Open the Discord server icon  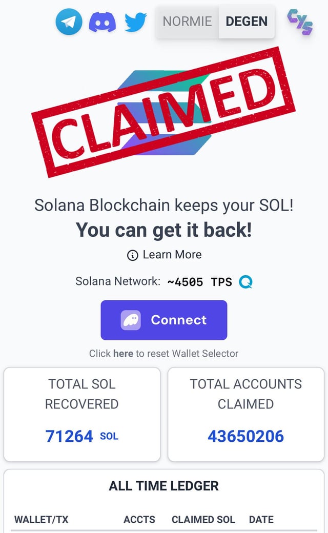[102, 22]
